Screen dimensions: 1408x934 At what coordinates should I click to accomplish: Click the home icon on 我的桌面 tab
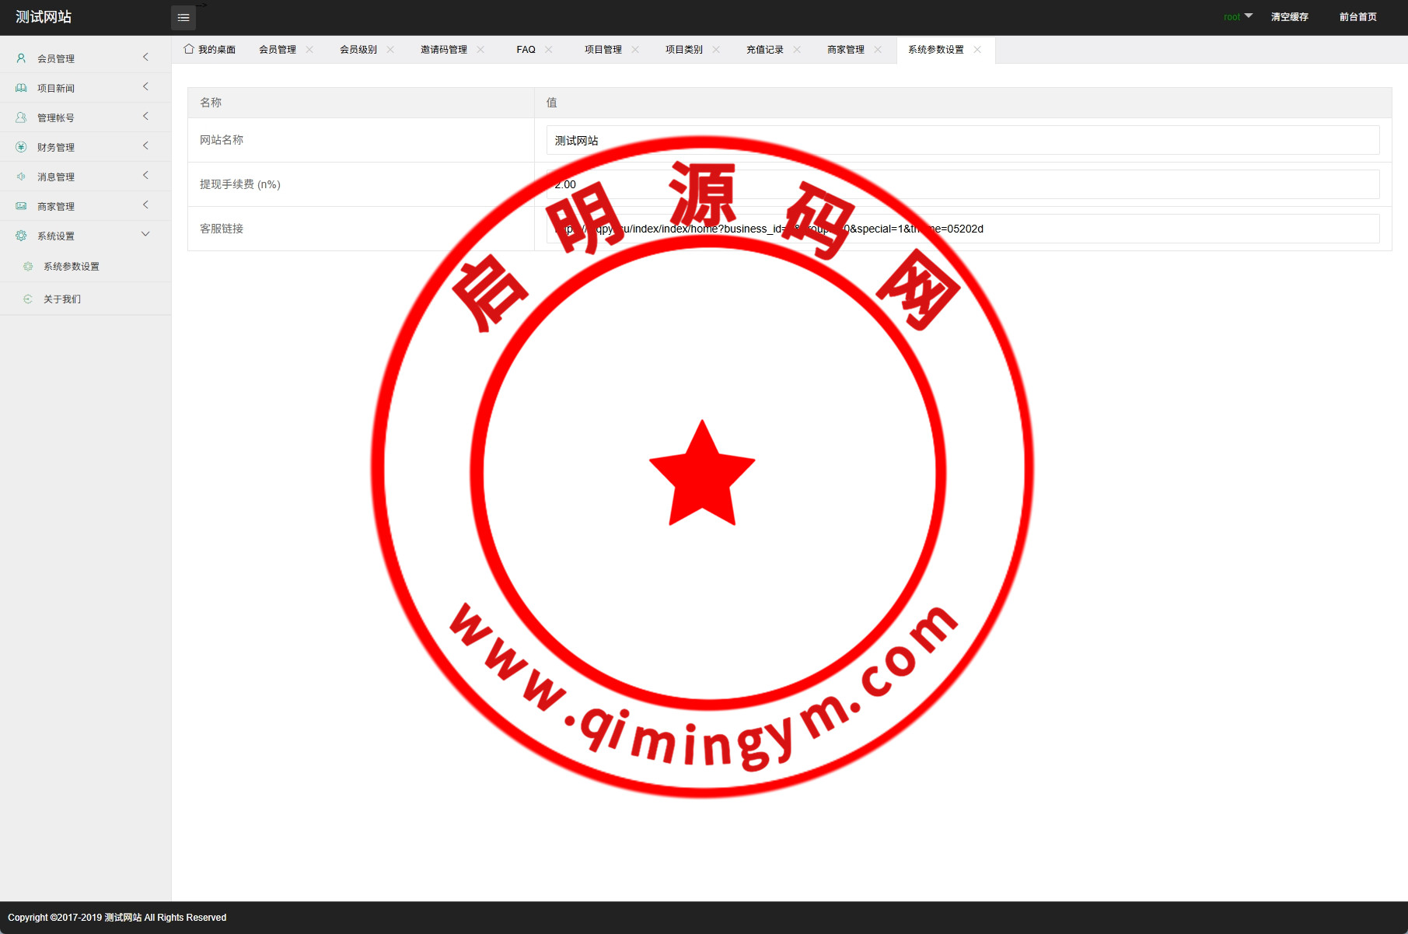(189, 49)
